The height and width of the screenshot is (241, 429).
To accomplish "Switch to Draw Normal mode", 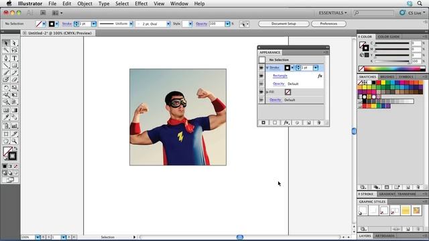I will [x=5, y=173].
